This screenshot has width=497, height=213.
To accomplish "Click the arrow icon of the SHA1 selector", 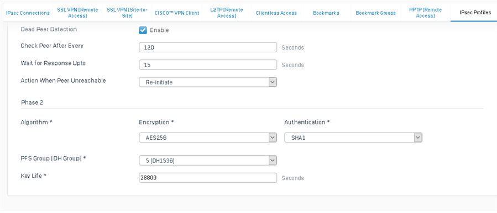I will pos(418,138).
